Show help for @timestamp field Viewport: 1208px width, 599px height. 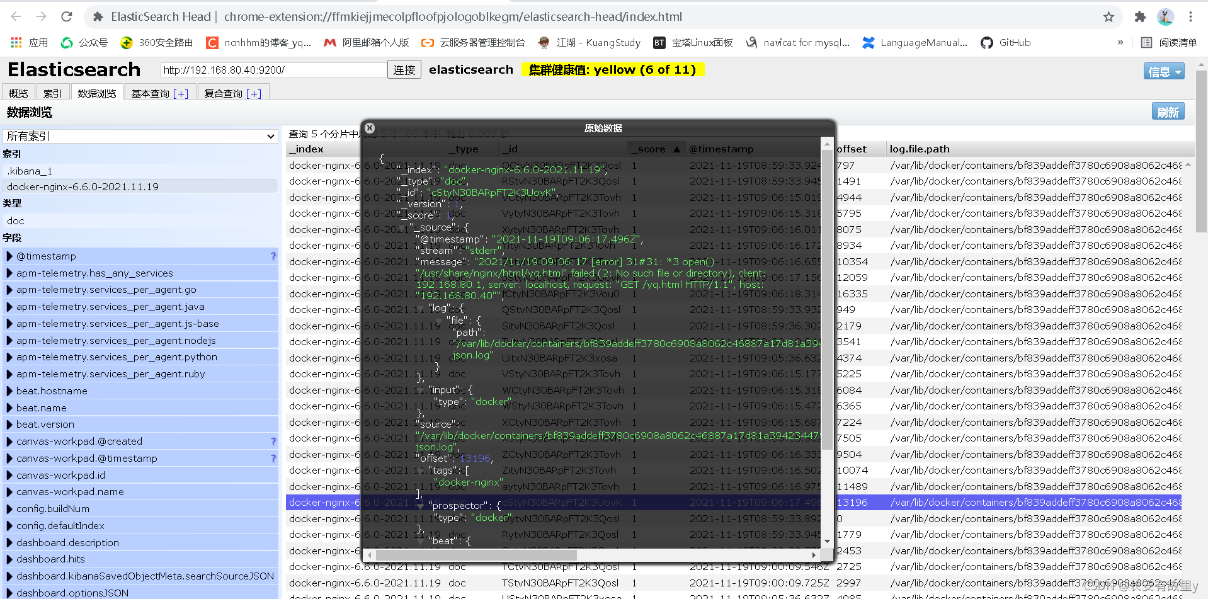tap(273, 256)
